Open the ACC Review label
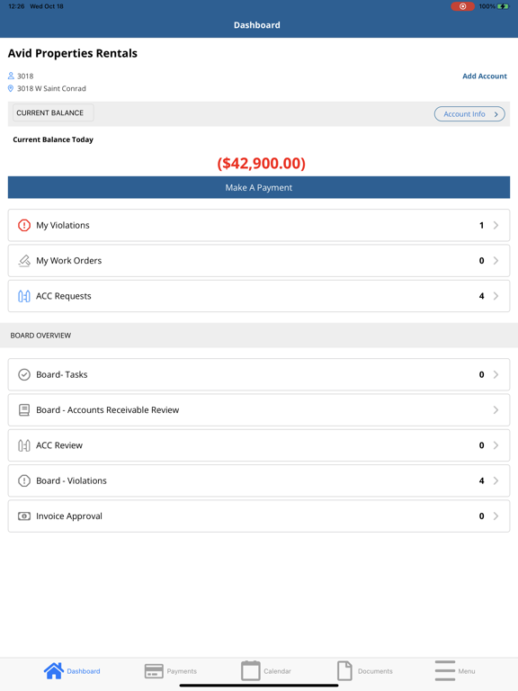 [x=59, y=445]
